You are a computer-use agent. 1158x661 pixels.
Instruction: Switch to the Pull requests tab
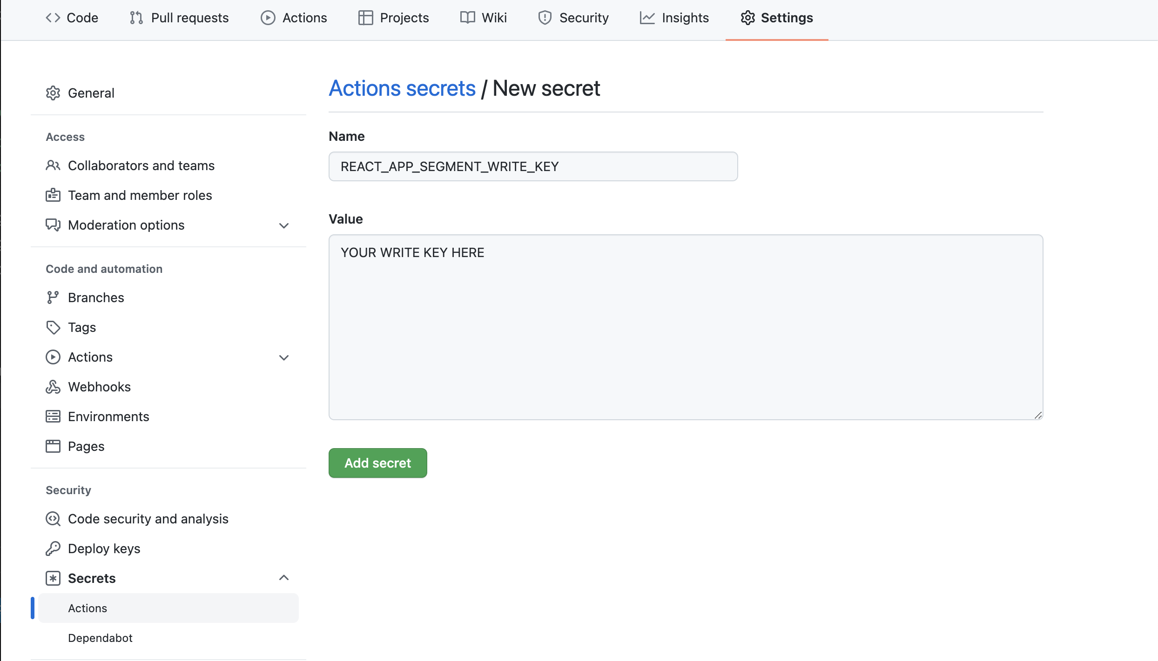click(x=179, y=18)
